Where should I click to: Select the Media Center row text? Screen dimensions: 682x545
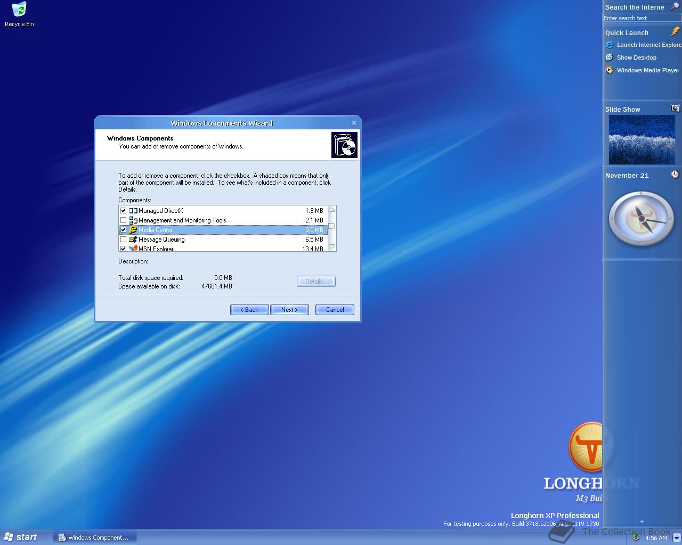(156, 230)
